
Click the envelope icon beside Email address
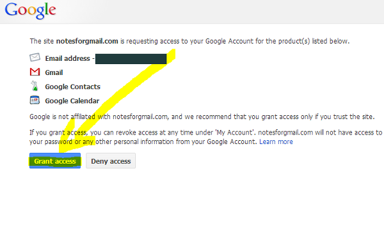click(35, 58)
